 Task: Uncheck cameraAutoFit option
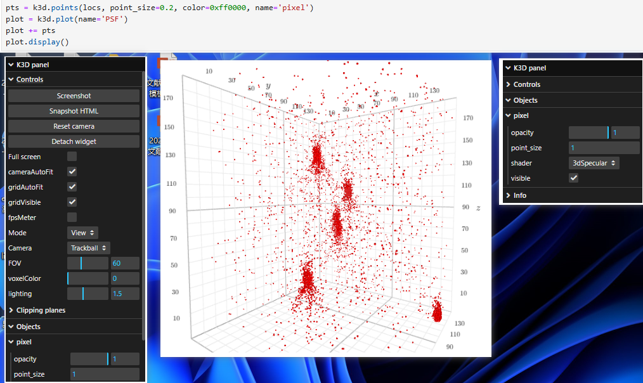click(x=72, y=172)
